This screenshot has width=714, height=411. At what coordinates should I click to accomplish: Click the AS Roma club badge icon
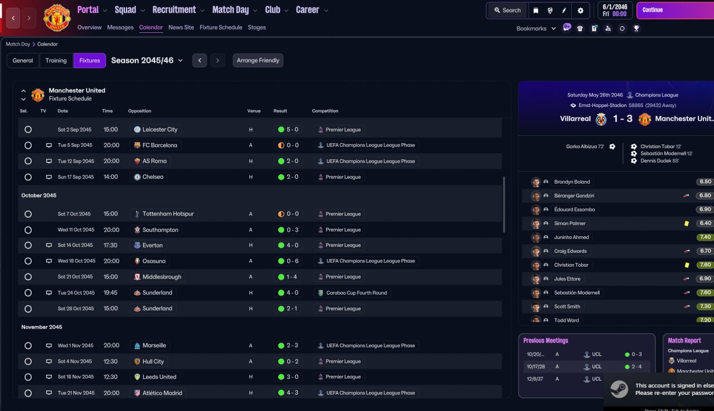137,161
